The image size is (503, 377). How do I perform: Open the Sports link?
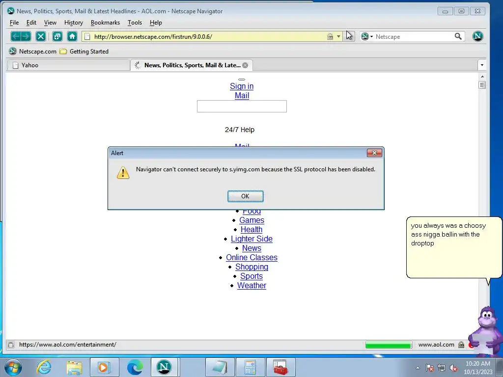coord(251,276)
